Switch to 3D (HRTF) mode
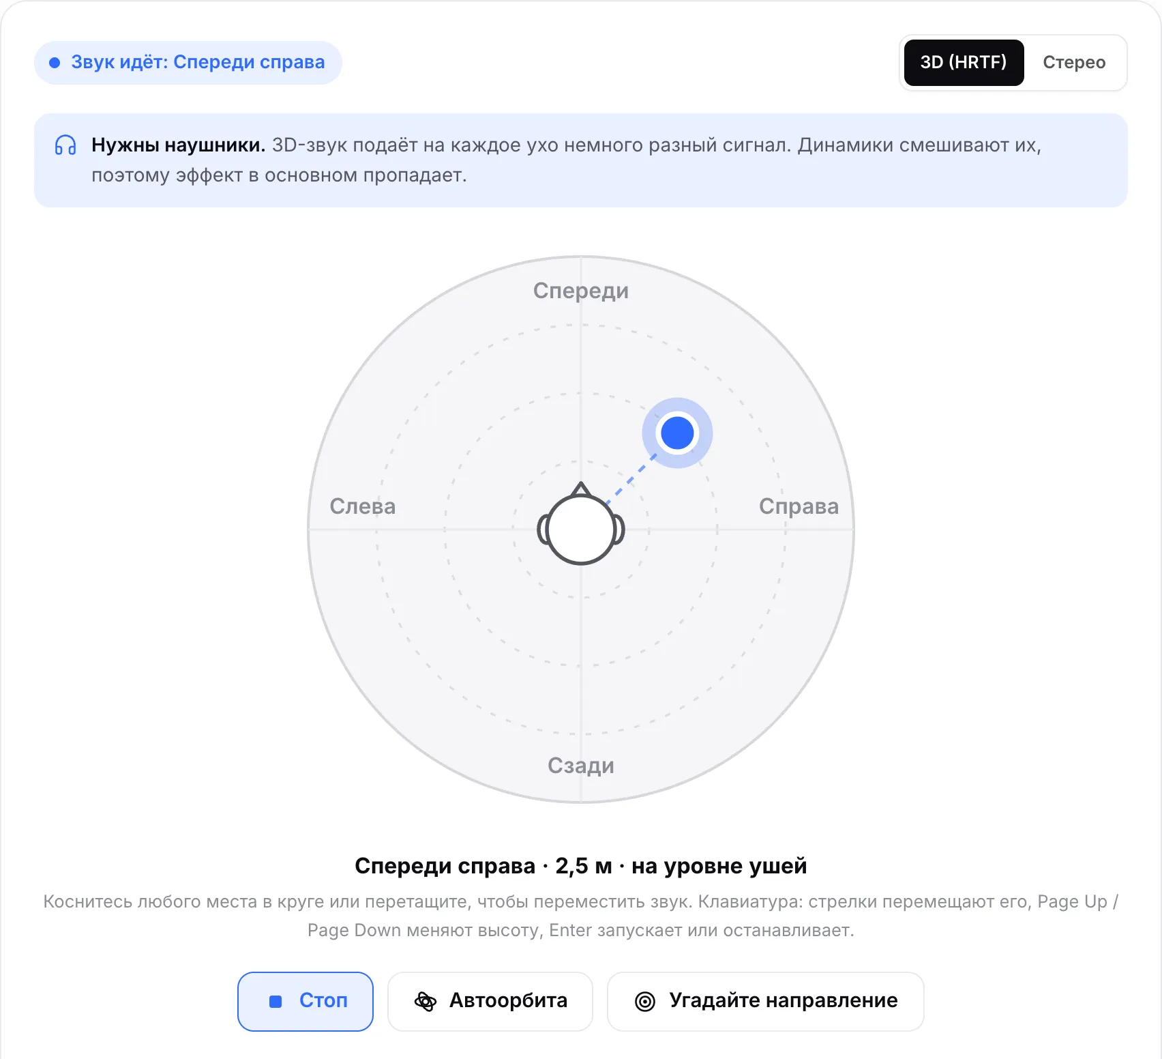 pyautogui.click(x=964, y=63)
